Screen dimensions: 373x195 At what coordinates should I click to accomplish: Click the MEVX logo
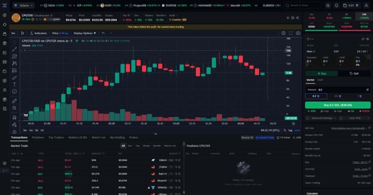pyautogui.click(x=4, y=5)
